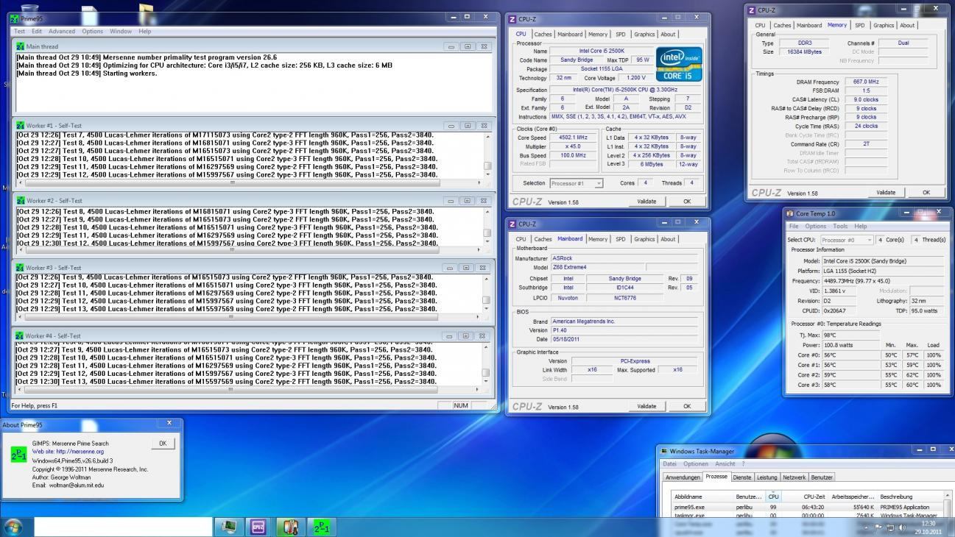Click the Action Center flag tray icon
This screenshot has height=537, width=955.
878,527
